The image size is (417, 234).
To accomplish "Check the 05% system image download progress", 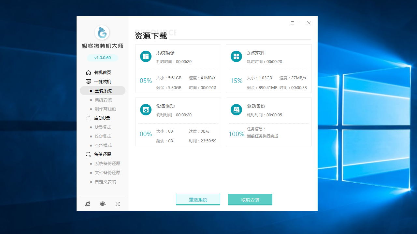I will 146,81.
